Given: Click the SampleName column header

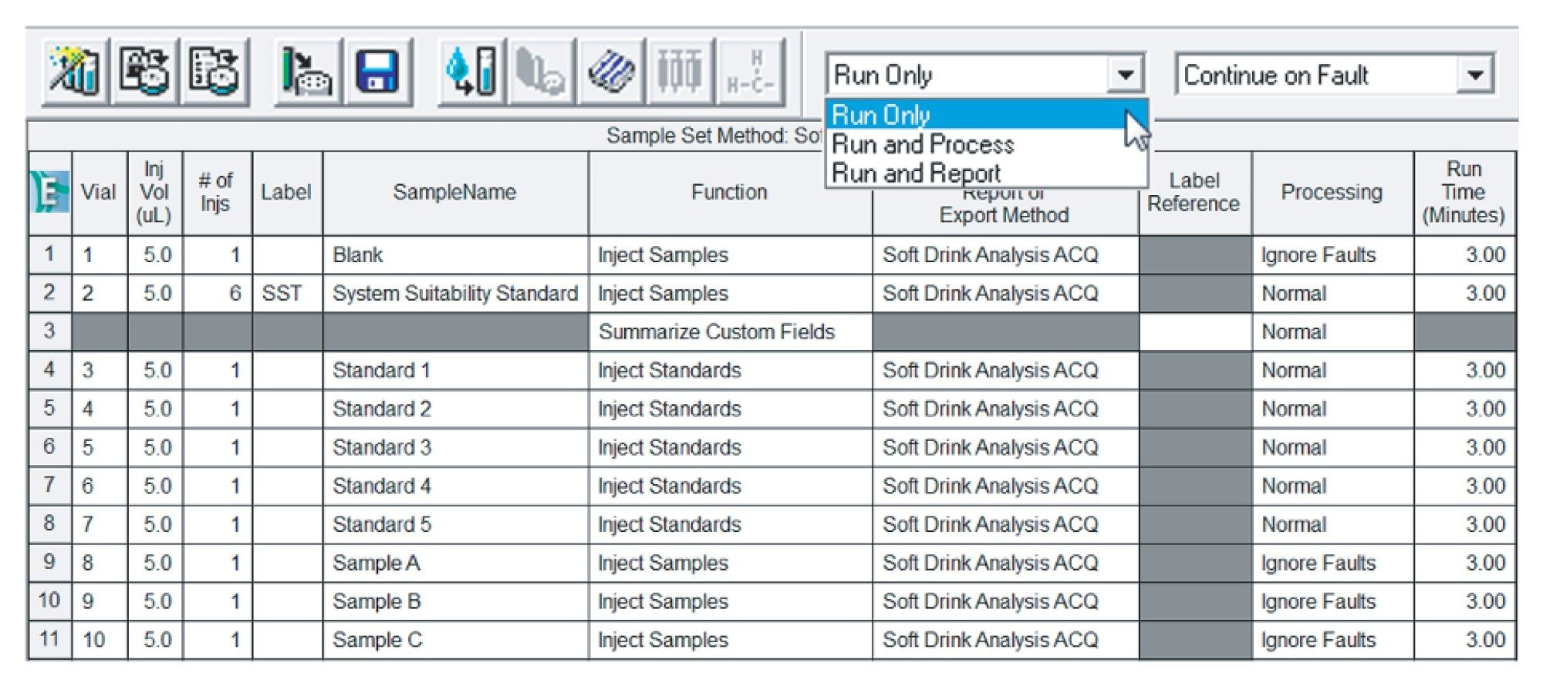Looking at the screenshot, I should [x=454, y=192].
